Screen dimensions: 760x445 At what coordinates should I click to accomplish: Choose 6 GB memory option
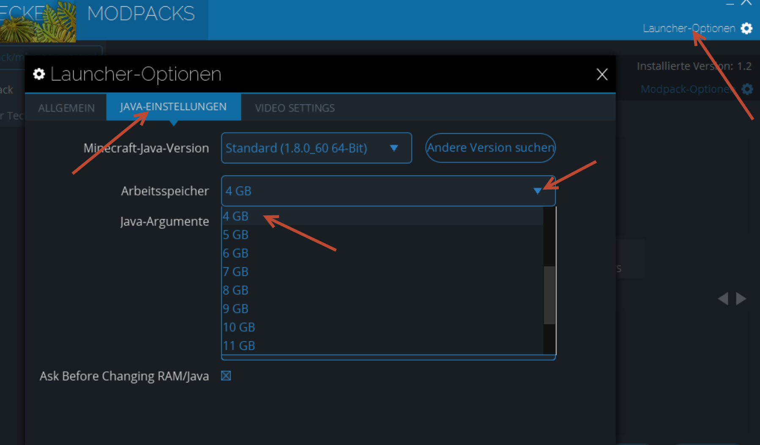tap(236, 253)
